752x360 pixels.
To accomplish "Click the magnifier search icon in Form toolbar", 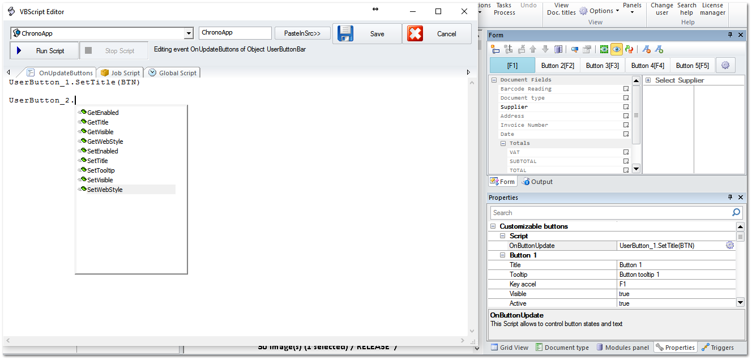I will tap(574, 49).
